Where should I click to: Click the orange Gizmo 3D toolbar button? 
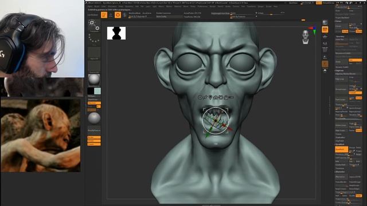(118, 15)
